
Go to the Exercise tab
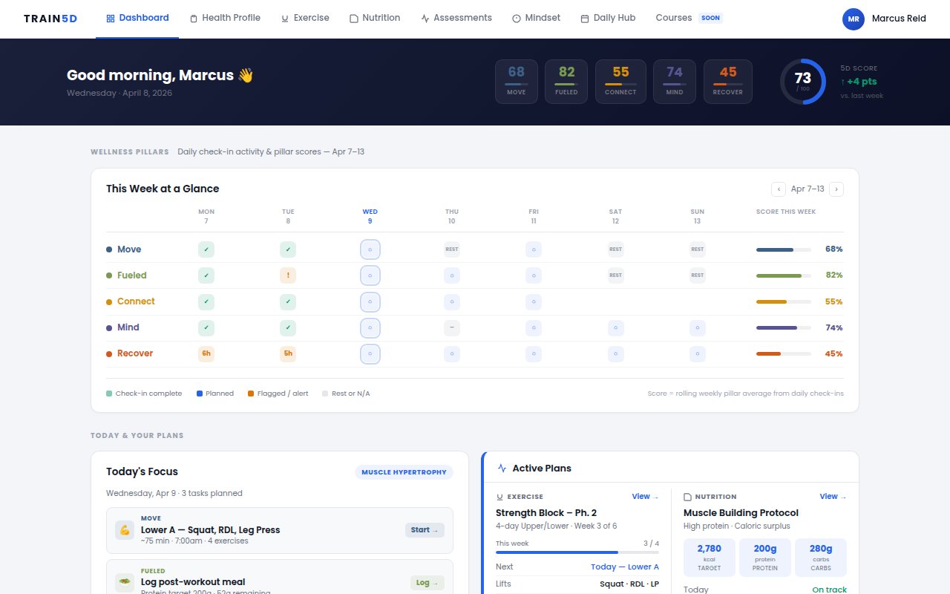(305, 18)
